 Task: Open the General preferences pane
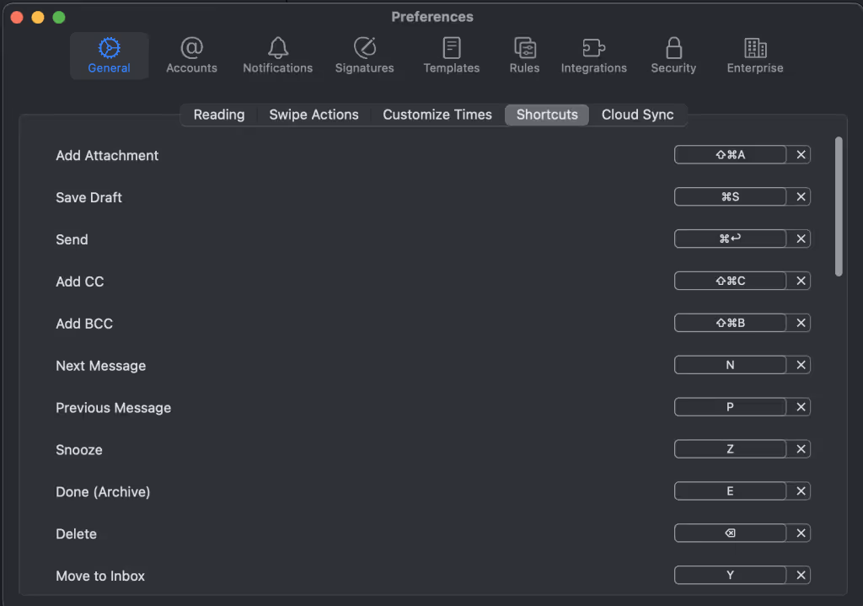[x=109, y=56]
